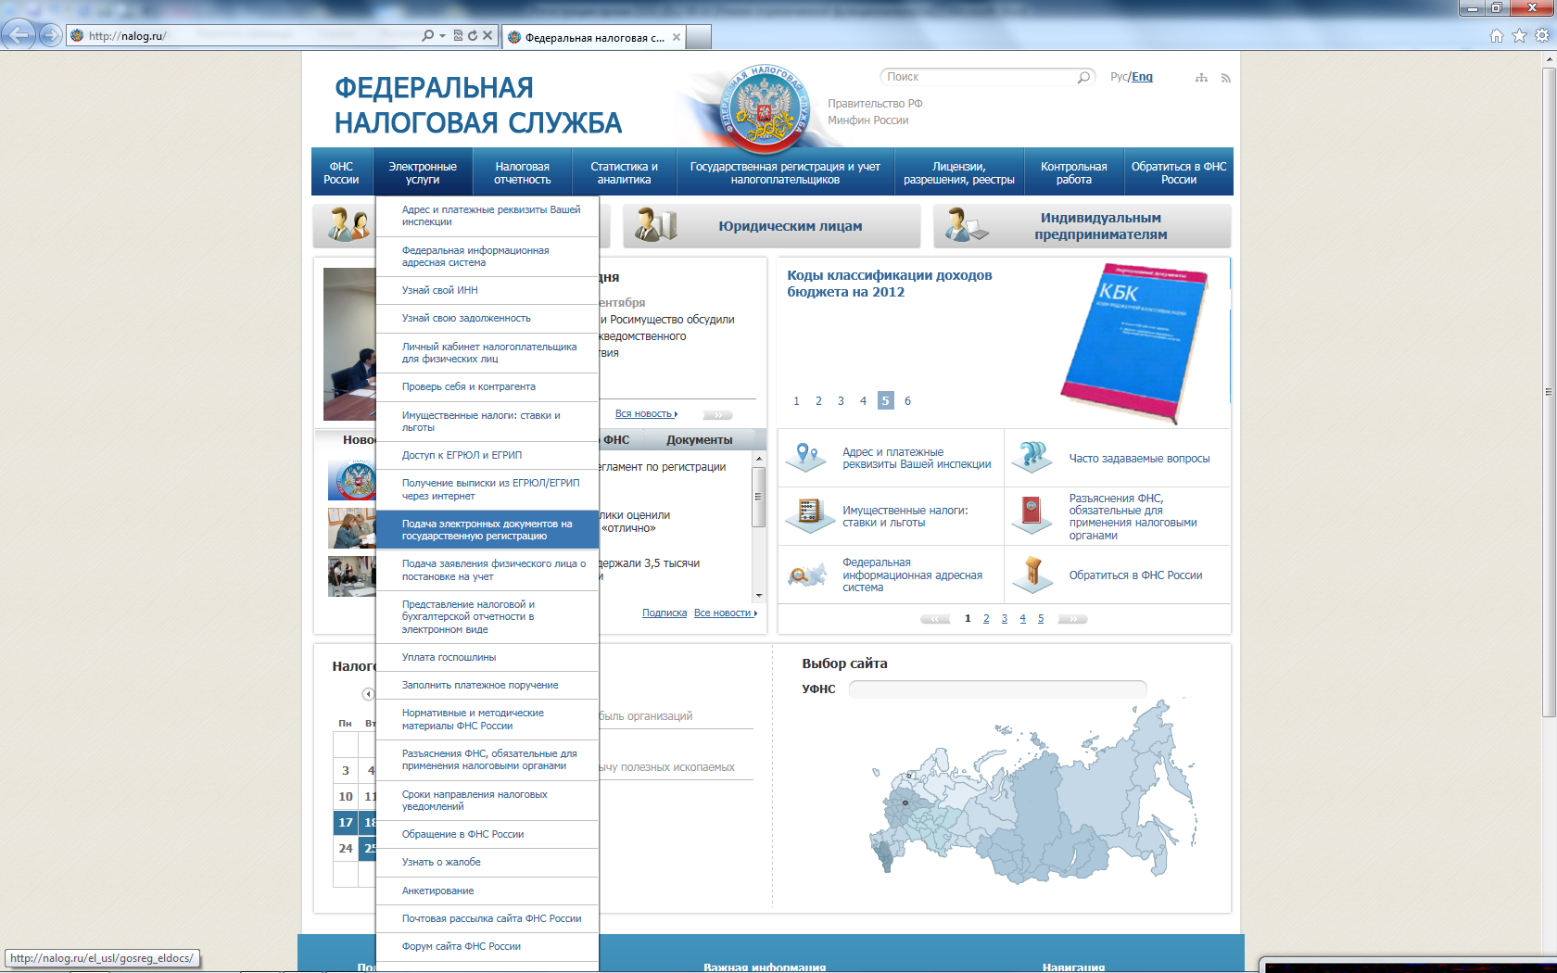
Task: Open the browser Home icon
Action: pos(1497,35)
